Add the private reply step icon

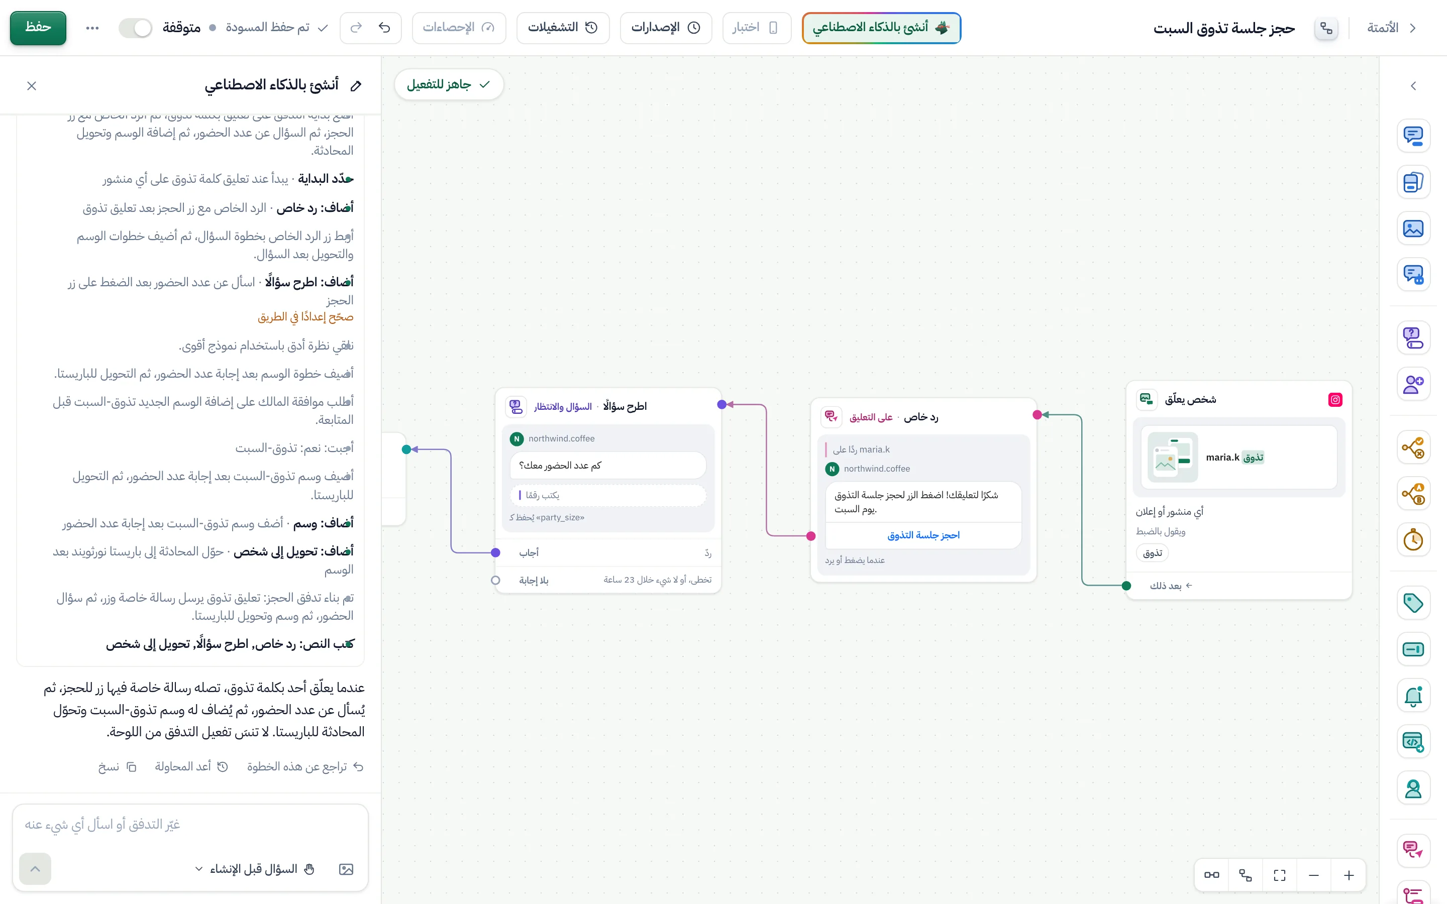click(1413, 851)
